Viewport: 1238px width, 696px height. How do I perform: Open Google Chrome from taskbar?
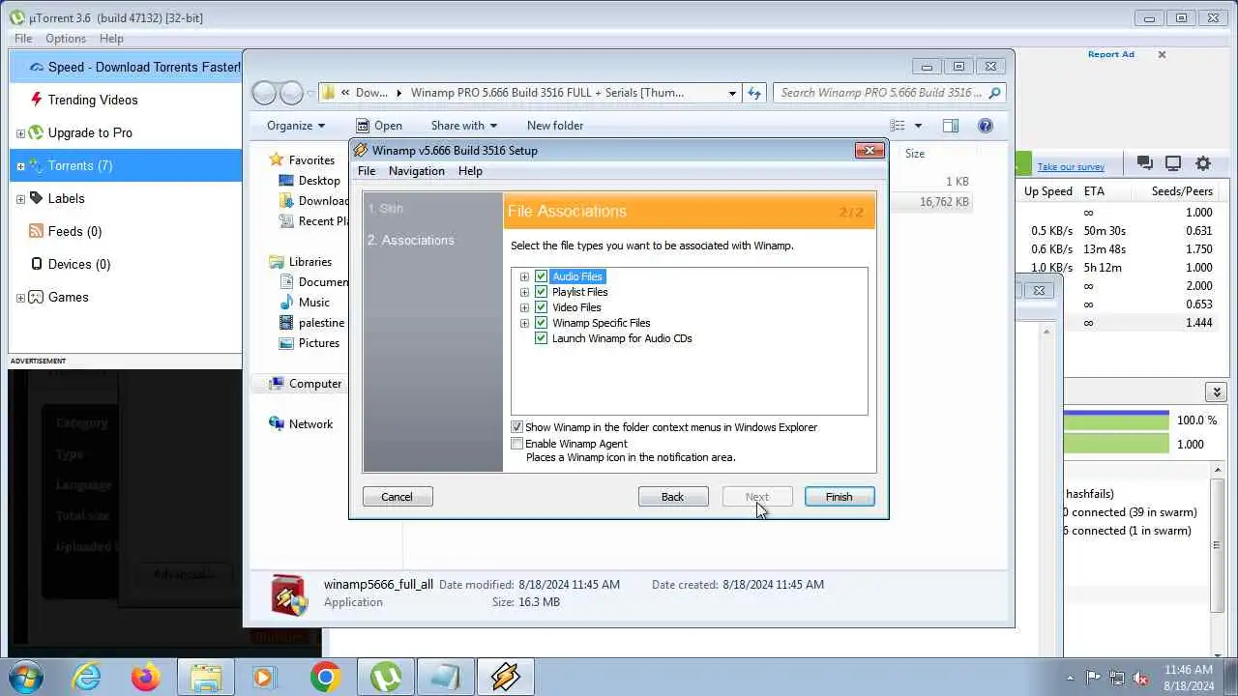(x=325, y=677)
